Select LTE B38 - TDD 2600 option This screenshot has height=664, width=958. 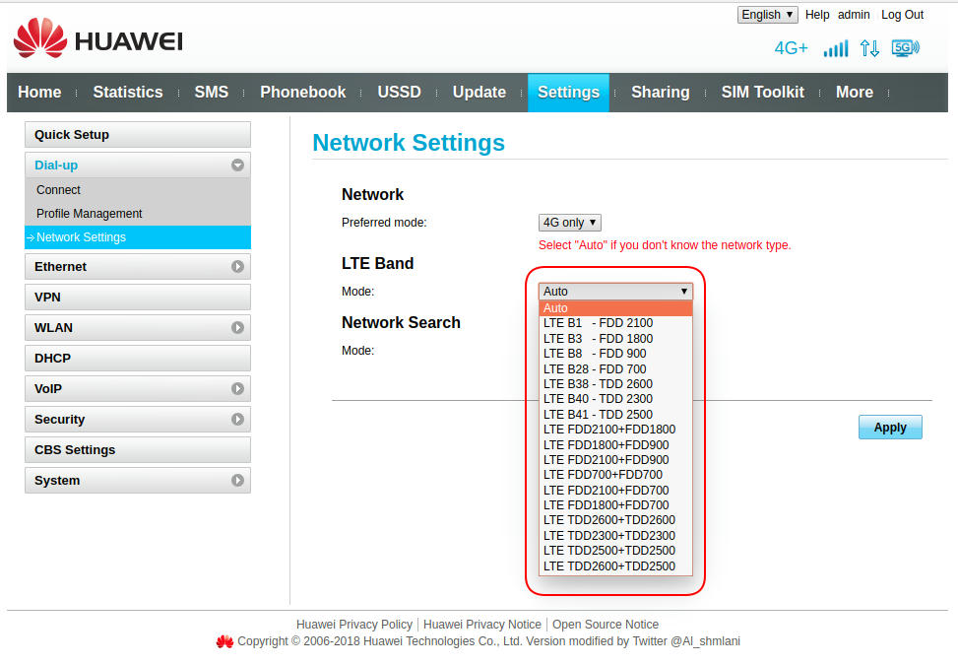[615, 384]
